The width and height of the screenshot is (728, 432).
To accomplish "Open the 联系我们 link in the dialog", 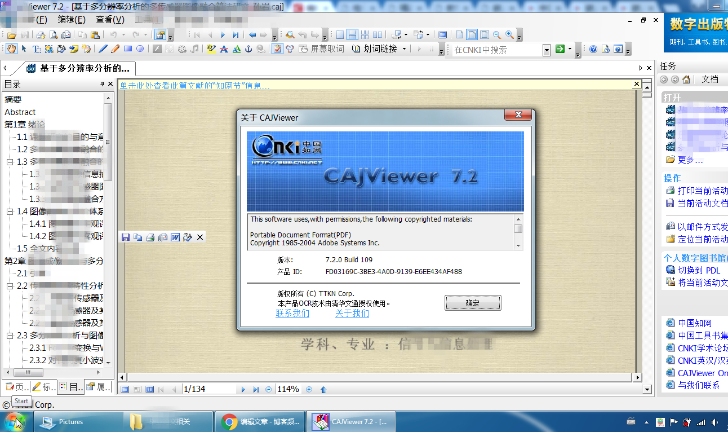I will [292, 313].
